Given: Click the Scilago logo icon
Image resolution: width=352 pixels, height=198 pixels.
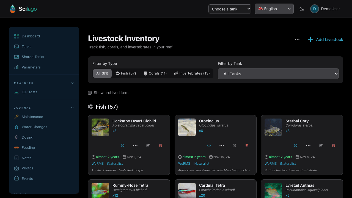Looking at the screenshot, I should pos(13,9).
